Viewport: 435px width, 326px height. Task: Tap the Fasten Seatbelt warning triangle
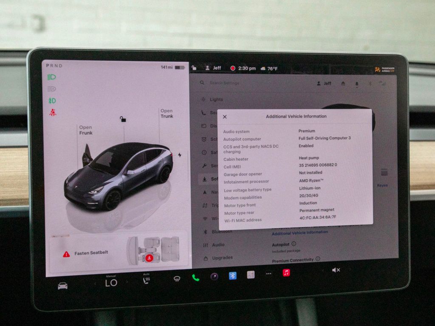pos(66,254)
